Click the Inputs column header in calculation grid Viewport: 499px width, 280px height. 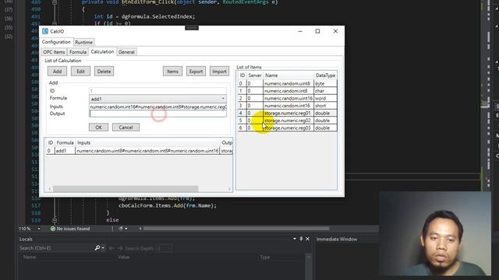click(x=147, y=142)
